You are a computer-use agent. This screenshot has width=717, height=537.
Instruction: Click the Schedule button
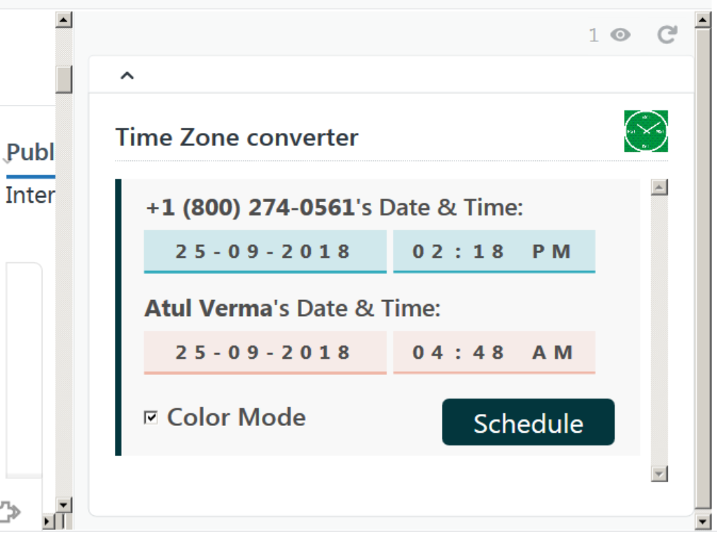(x=527, y=422)
